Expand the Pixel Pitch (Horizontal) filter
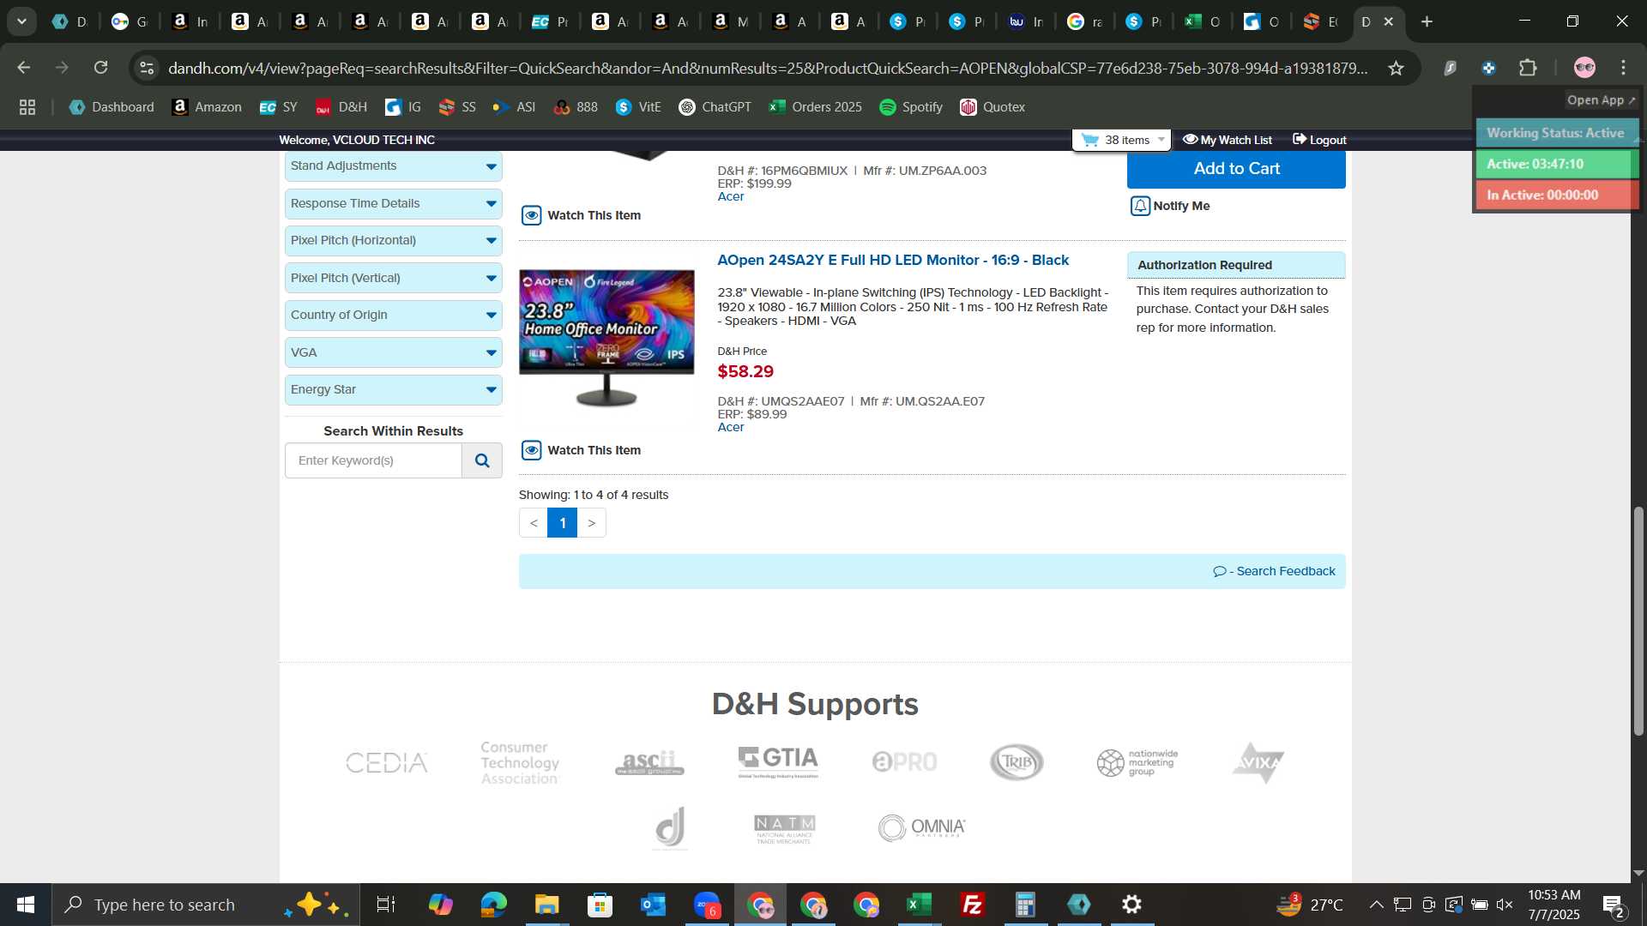1647x926 pixels. (393, 241)
